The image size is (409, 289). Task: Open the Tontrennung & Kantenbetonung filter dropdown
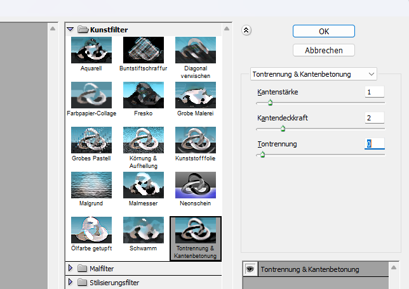point(314,74)
